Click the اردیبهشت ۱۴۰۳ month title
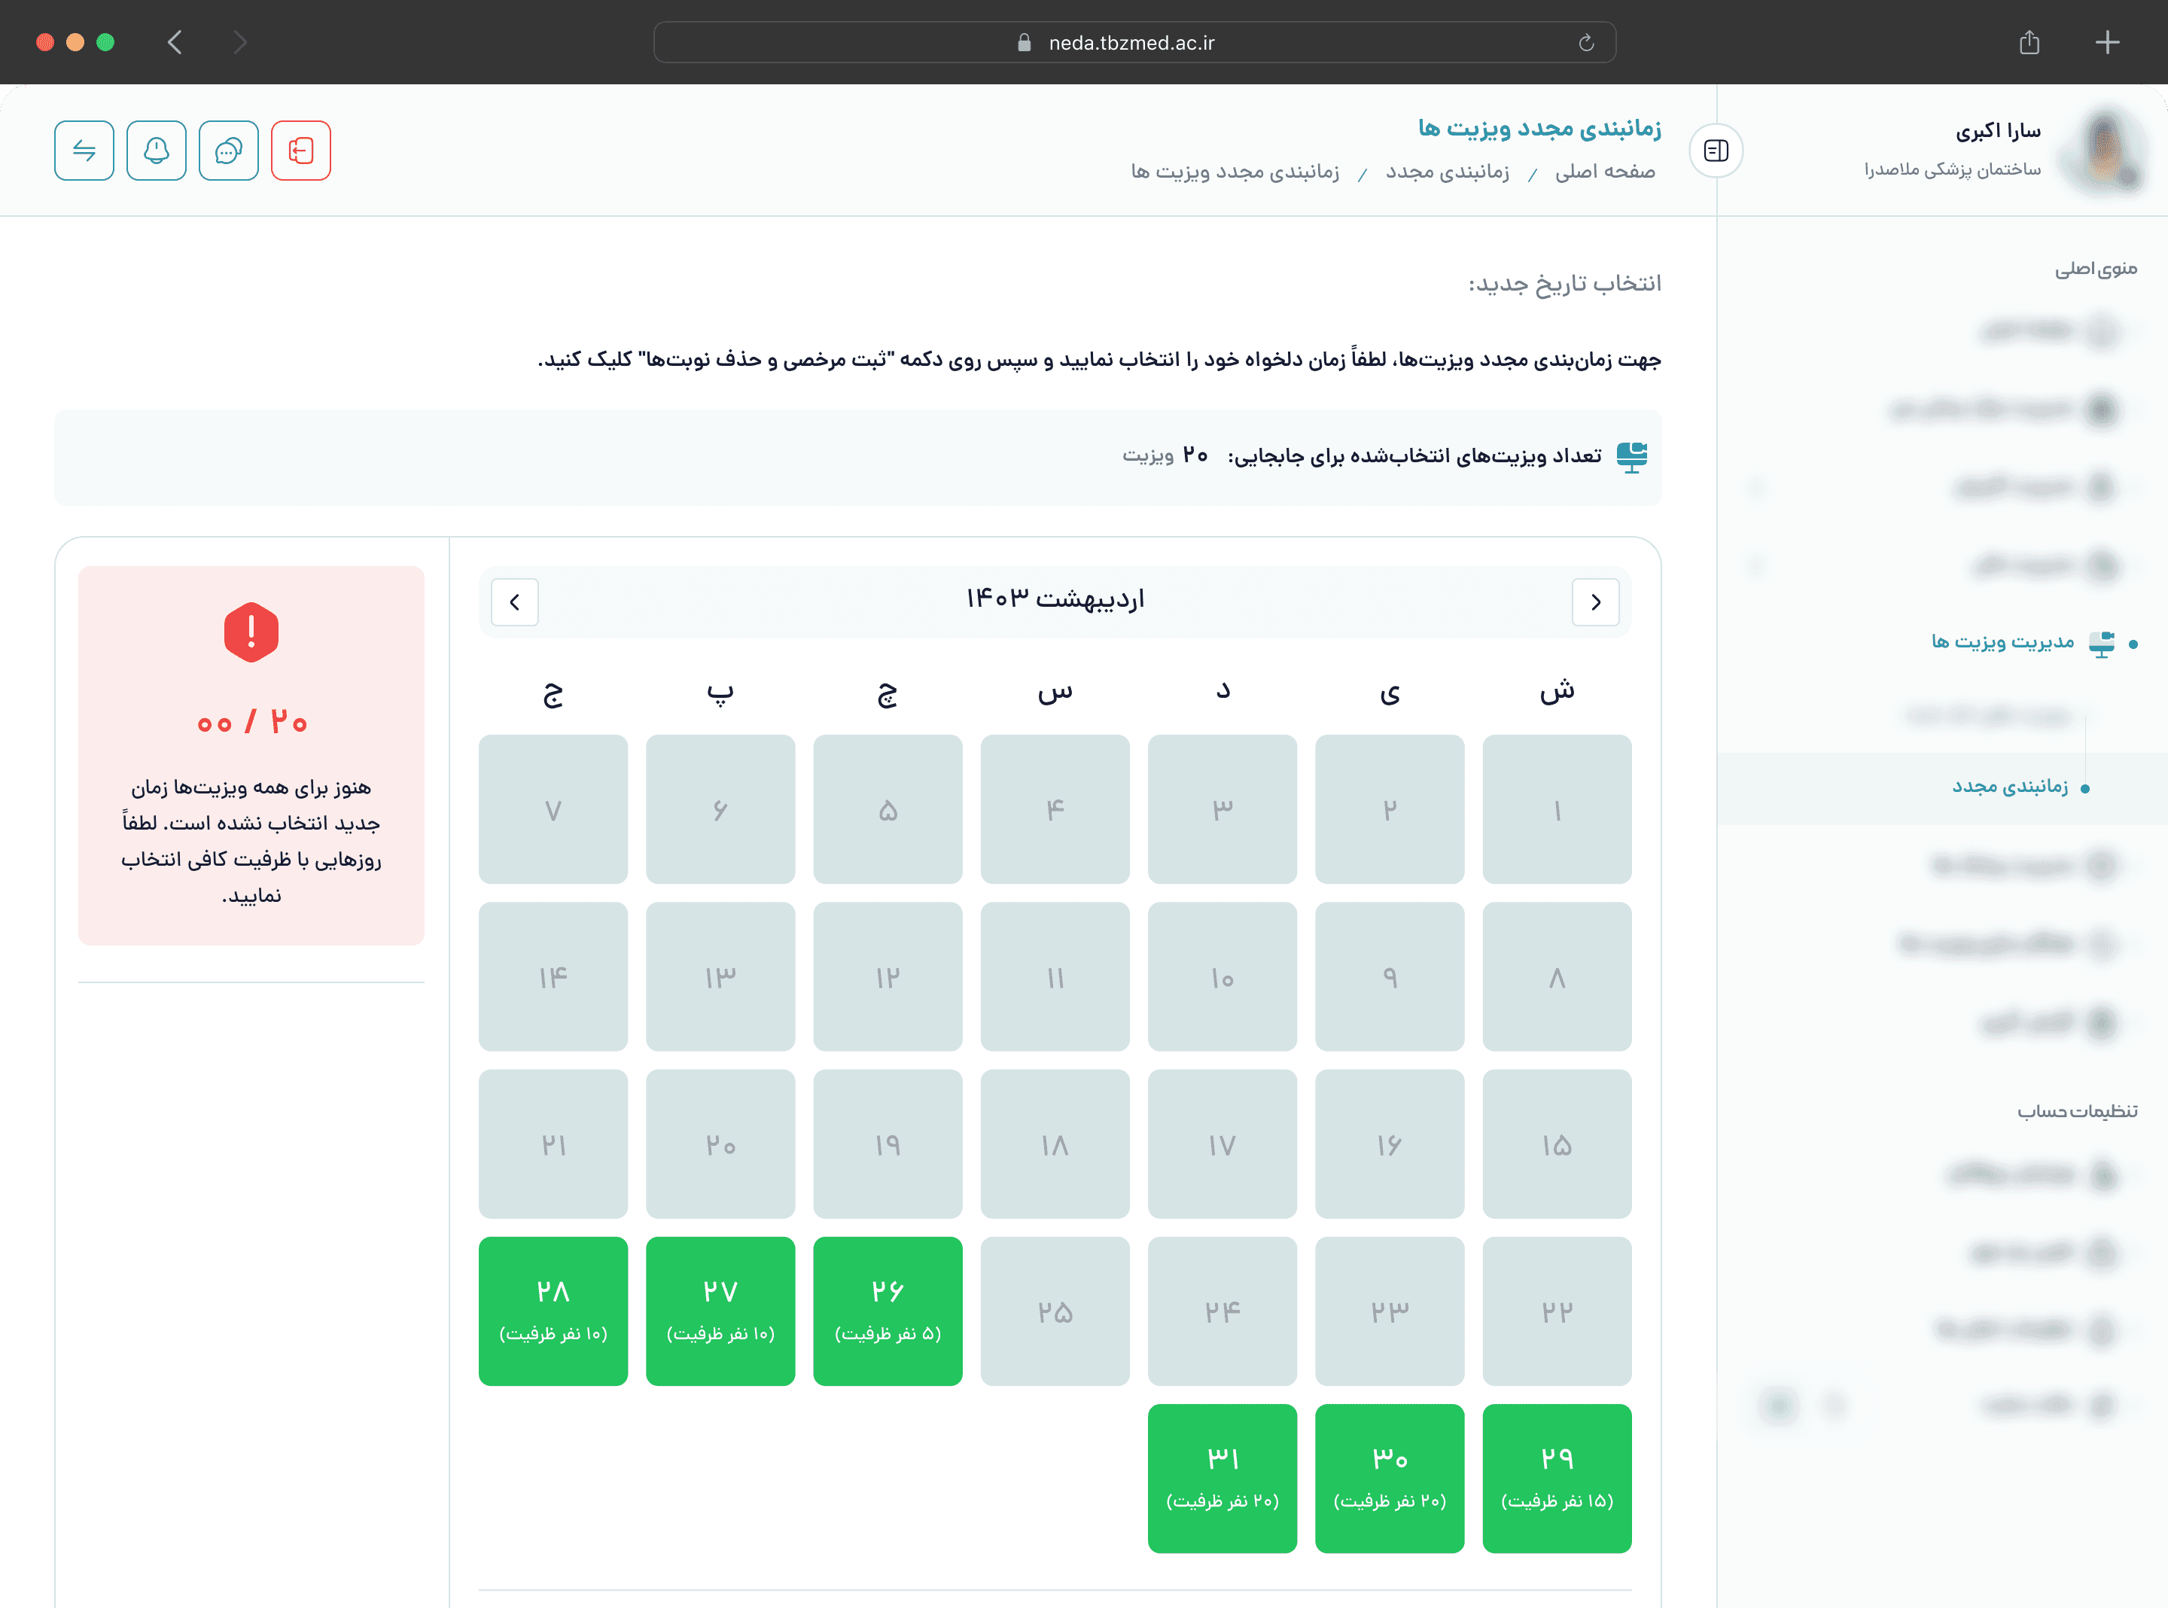The height and width of the screenshot is (1608, 2168). (1055, 598)
